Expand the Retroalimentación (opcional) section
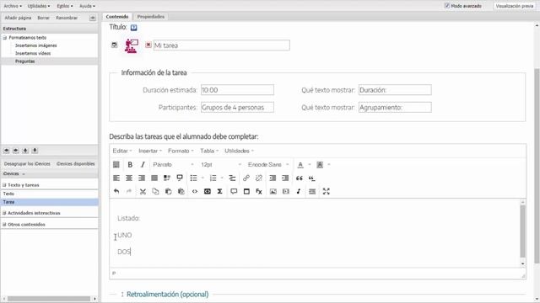Image resolution: width=540 pixels, height=303 pixels. pos(167,295)
